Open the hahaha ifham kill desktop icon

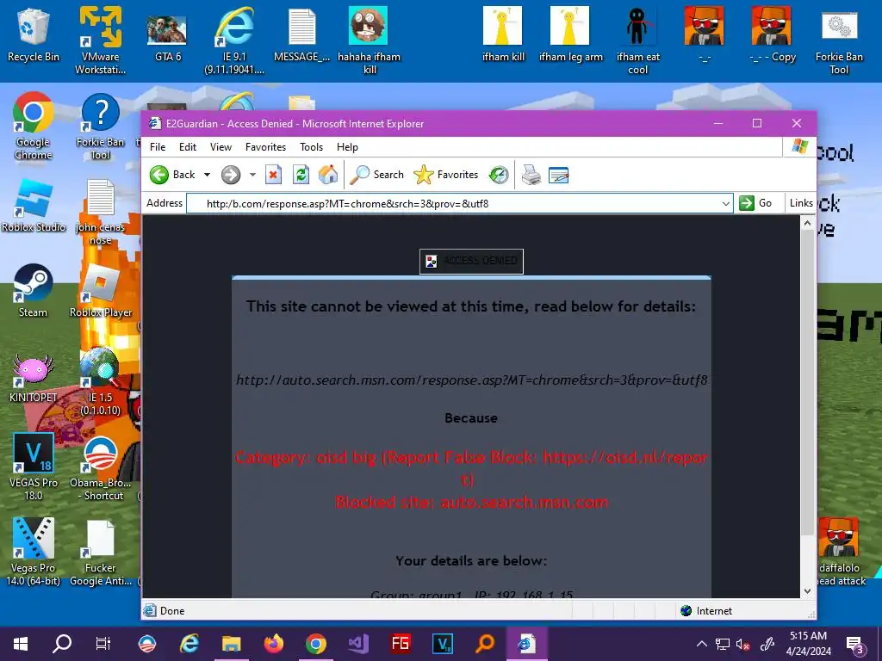point(369,40)
